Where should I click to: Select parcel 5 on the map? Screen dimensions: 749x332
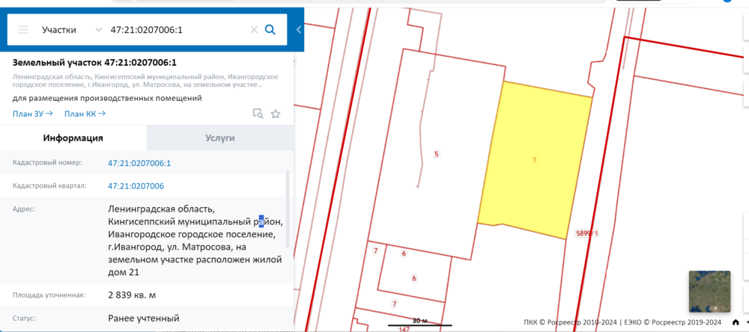[437, 154]
